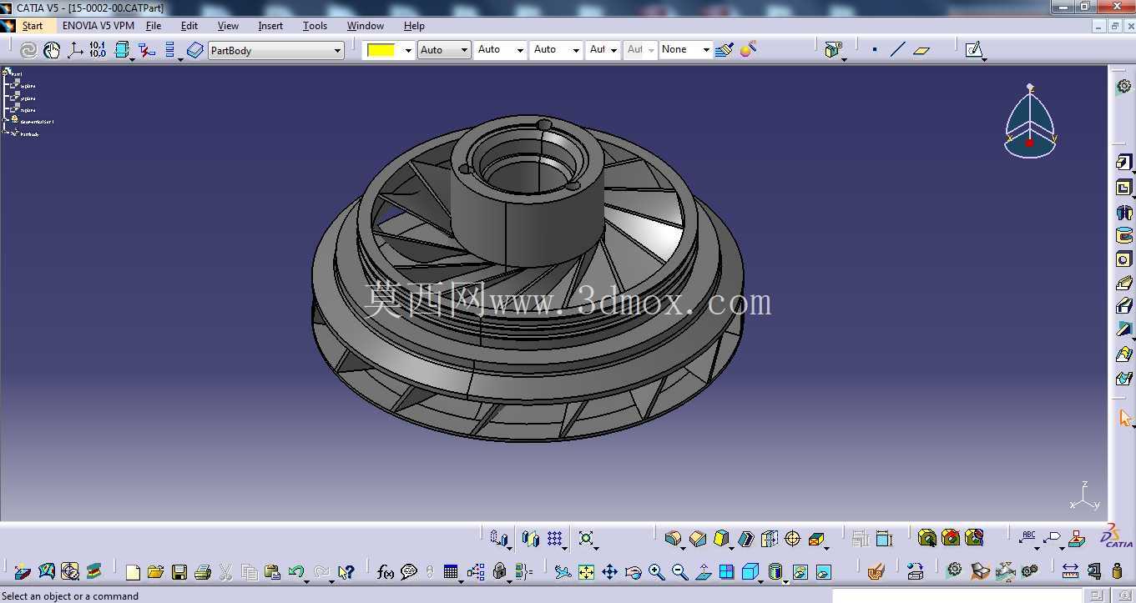Open the isometric view cube dropdown
This screenshot has width=1136, height=603.
tap(751, 572)
